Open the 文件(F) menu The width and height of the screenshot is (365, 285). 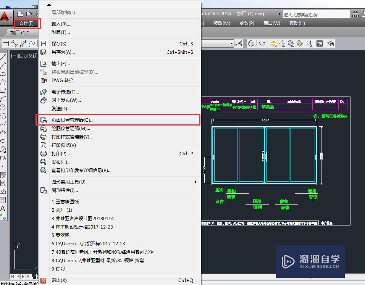(27, 23)
